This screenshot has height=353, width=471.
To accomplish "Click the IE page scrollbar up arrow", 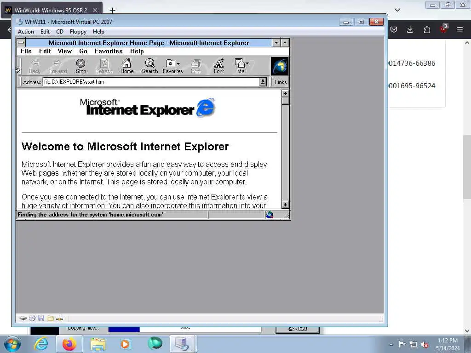I will pyautogui.click(x=285, y=94).
